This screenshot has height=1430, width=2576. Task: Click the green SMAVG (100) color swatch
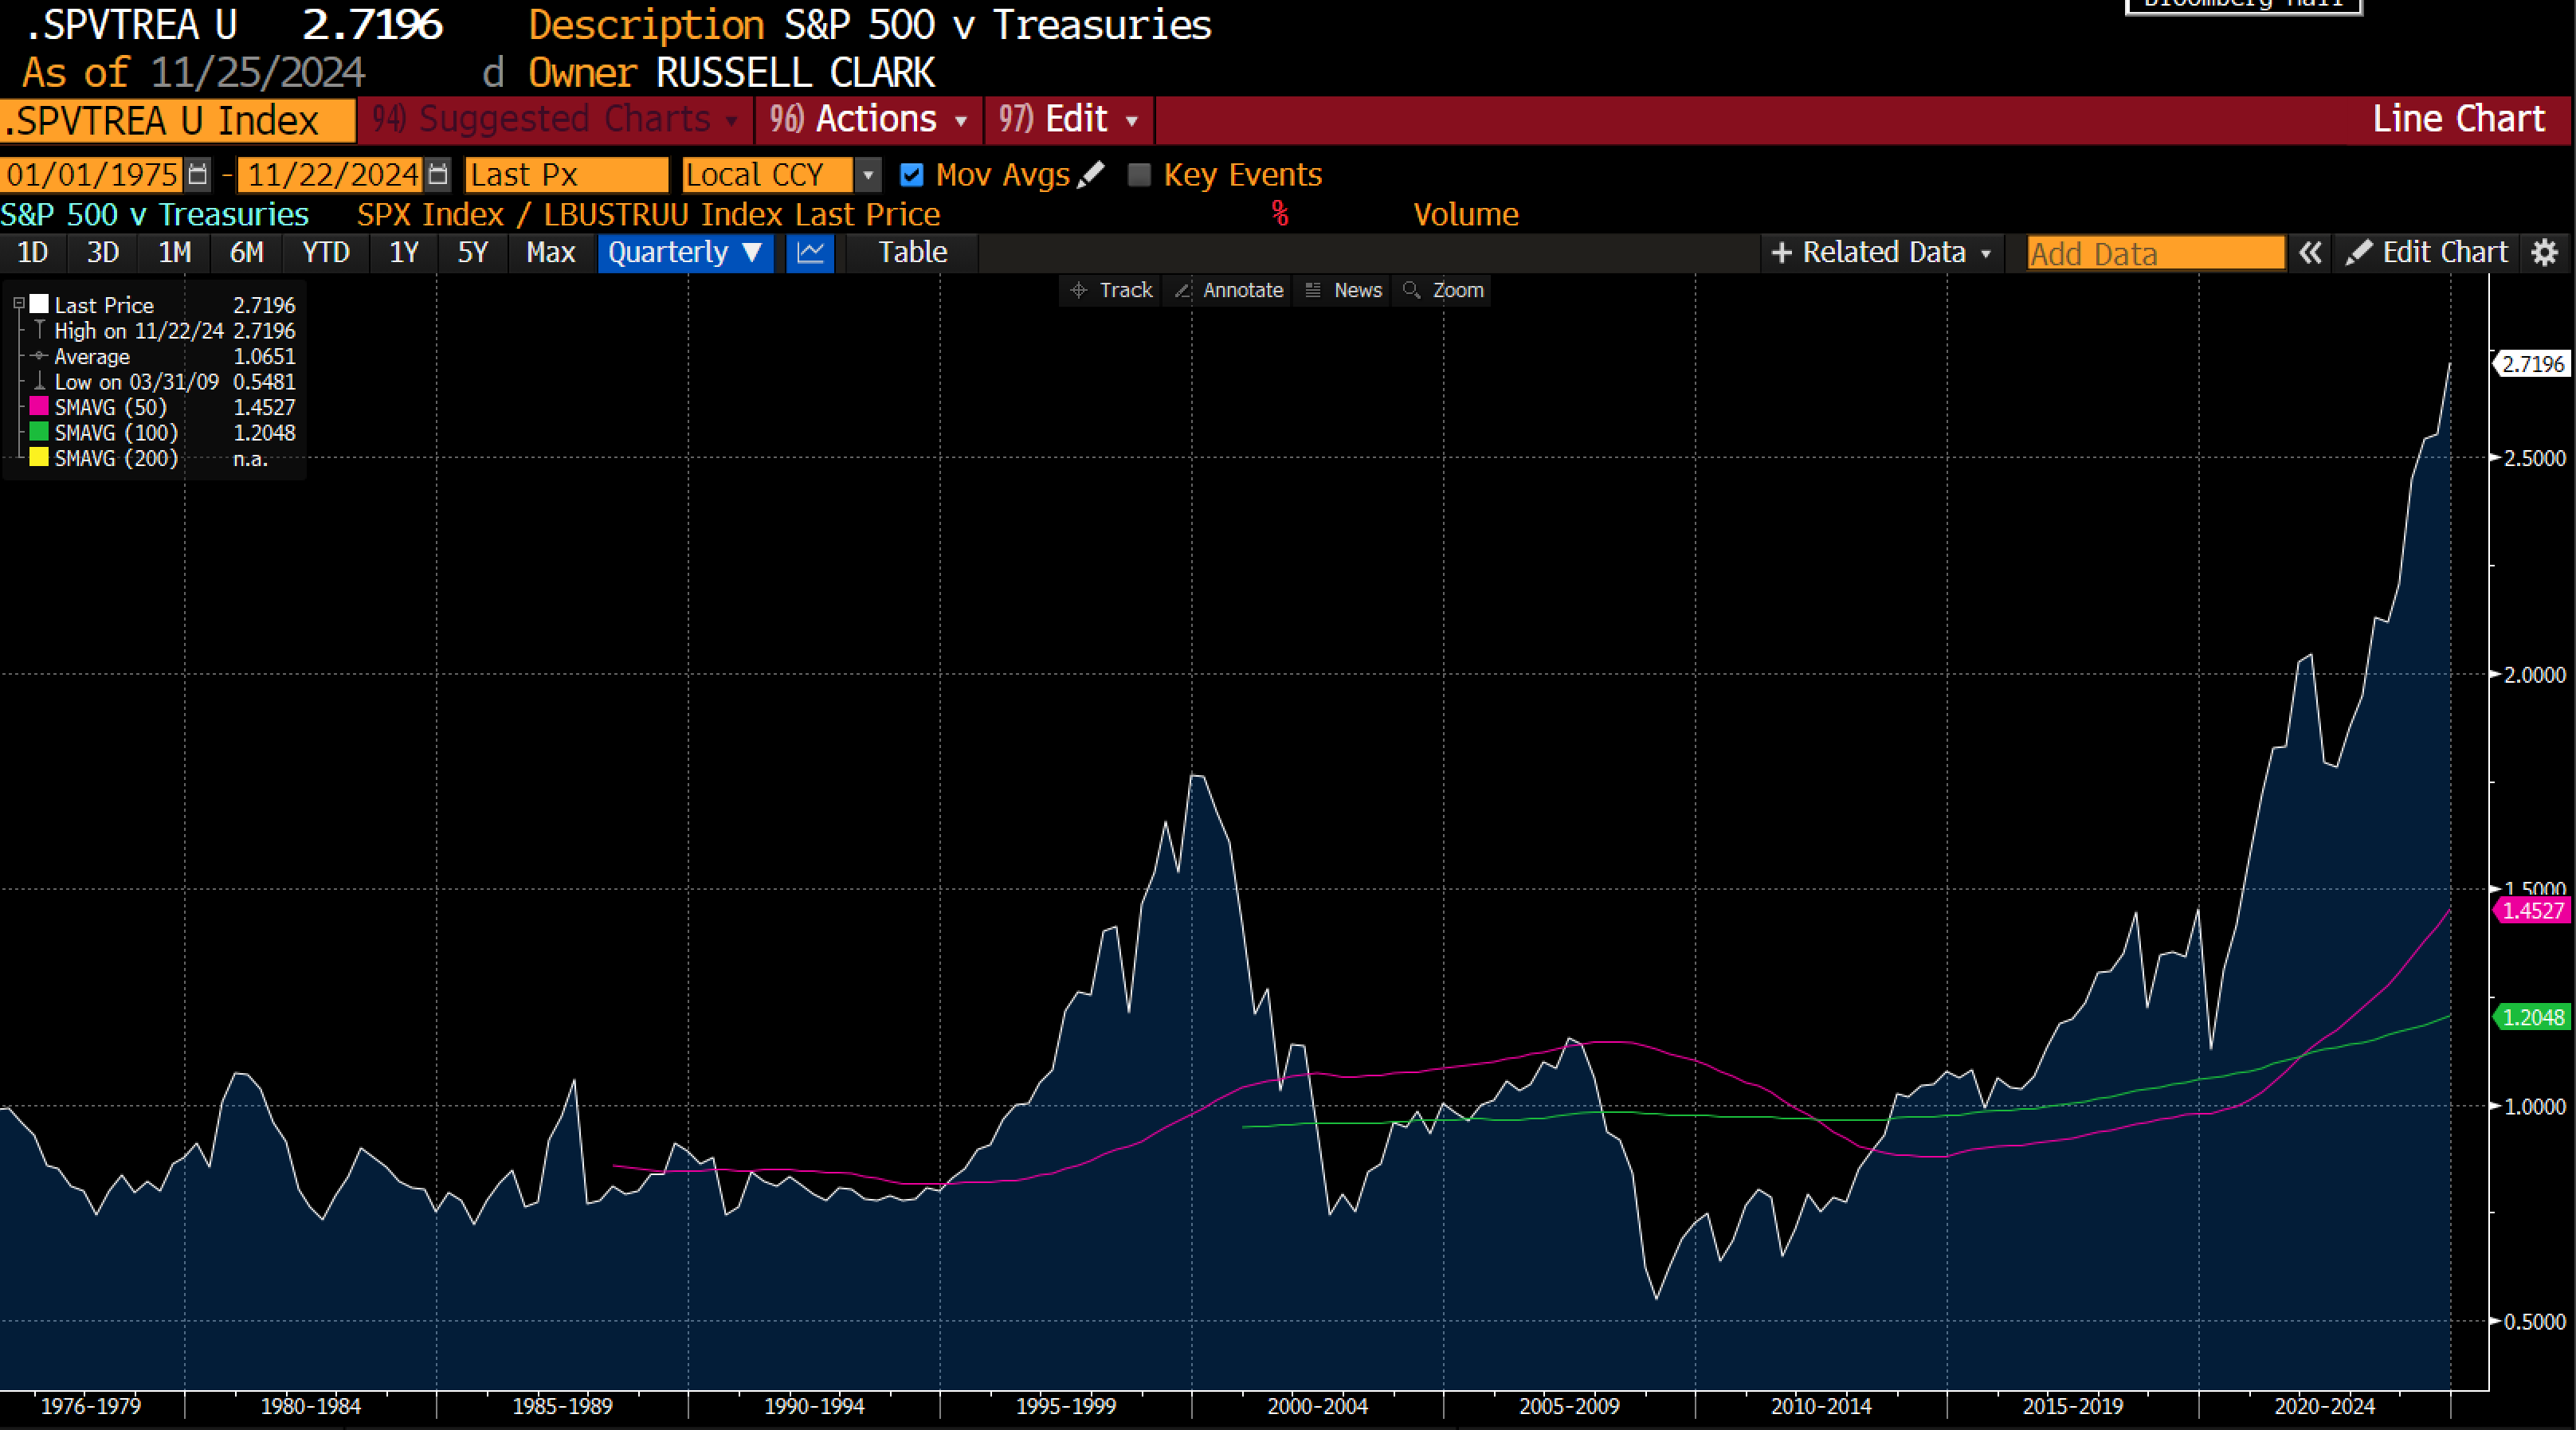[39, 432]
